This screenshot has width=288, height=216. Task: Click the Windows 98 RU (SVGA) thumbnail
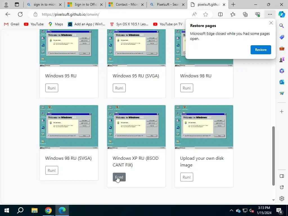click(x=69, y=127)
